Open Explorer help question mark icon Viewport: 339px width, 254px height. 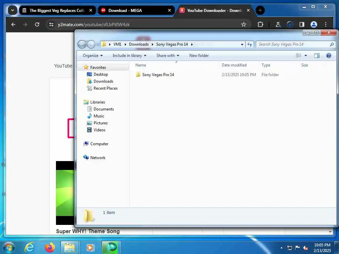coord(329,56)
